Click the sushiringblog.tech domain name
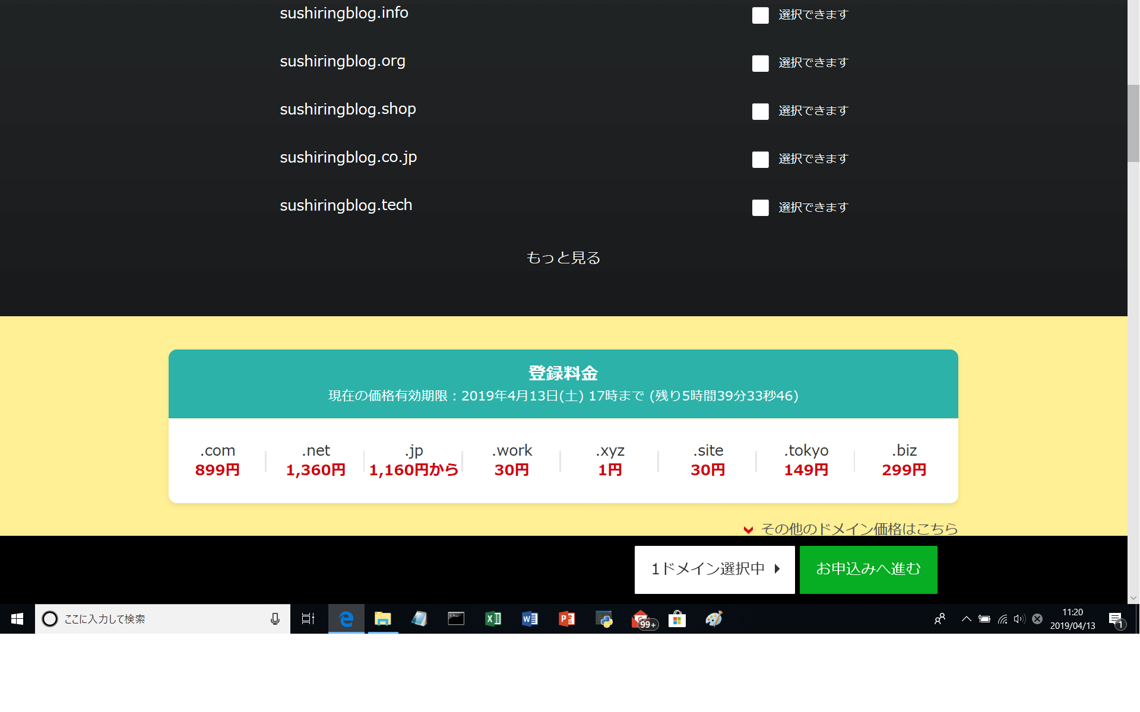This screenshot has width=1140, height=712. [x=346, y=205]
